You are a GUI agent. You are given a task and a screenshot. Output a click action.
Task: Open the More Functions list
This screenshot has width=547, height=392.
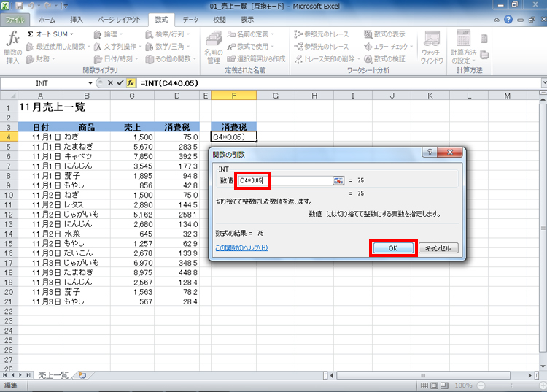pyautogui.click(x=171, y=59)
